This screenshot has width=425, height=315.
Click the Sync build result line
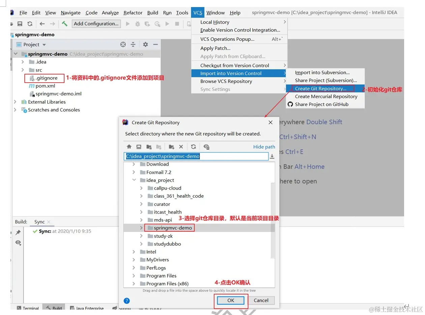tap(62, 231)
